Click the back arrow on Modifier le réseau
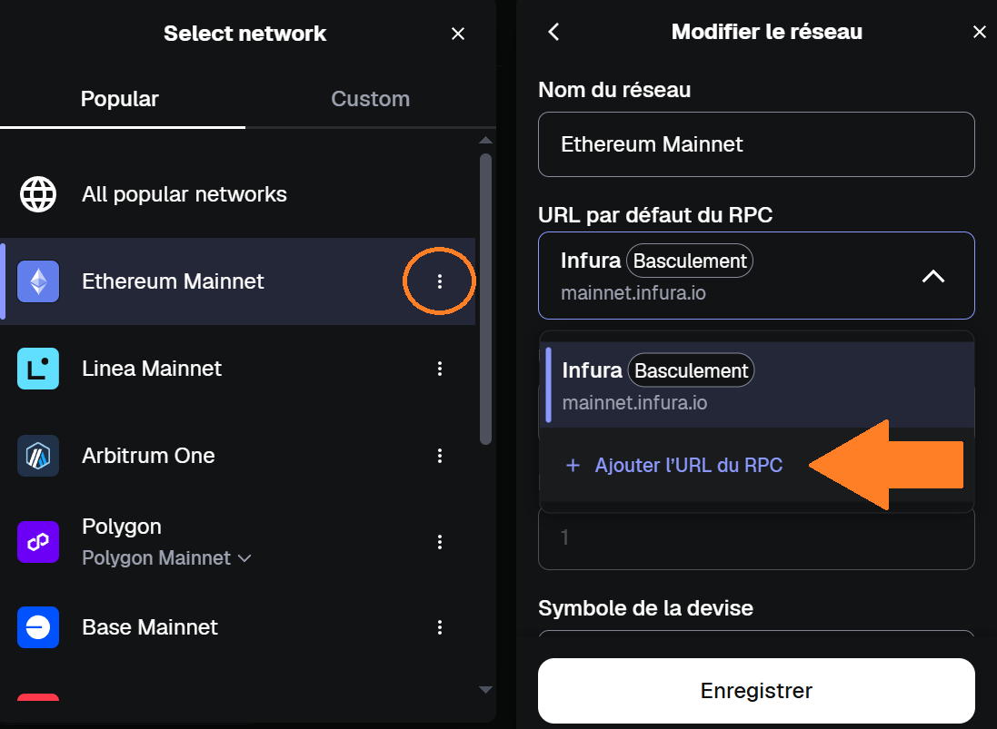997x729 pixels. (553, 31)
